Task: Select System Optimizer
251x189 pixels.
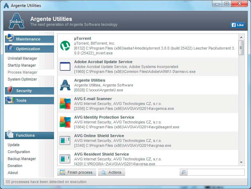Action: click(x=22, y=79)
